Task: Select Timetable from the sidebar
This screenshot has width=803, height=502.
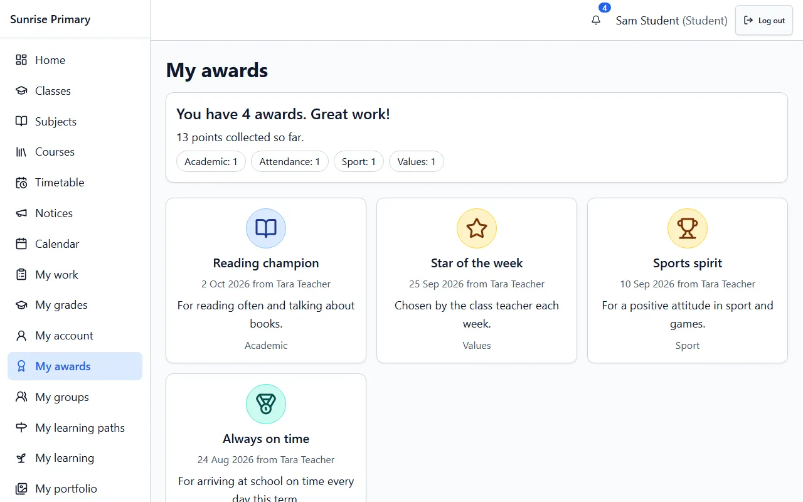Action: pyautogui.click(x=75, y=183)
